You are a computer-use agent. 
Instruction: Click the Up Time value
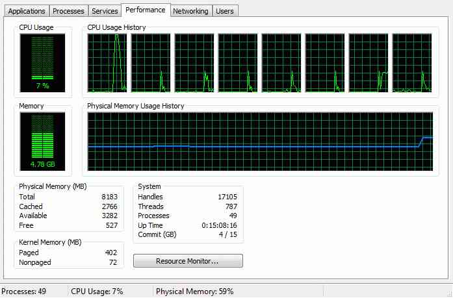coord(219,225)
